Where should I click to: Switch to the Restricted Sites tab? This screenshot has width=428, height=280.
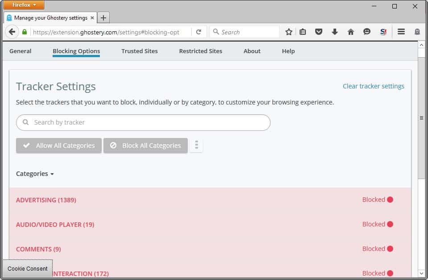[201, 51]
